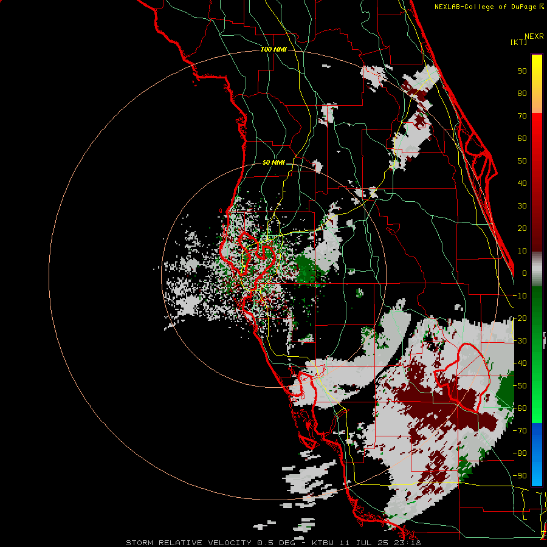Click the -30 knot scale label

[x=520, y=341]
